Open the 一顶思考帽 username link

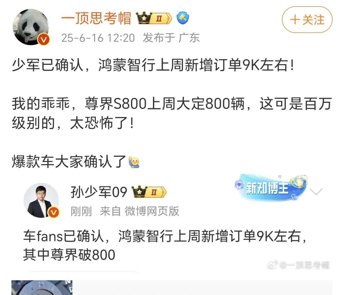tap(96, 19)
